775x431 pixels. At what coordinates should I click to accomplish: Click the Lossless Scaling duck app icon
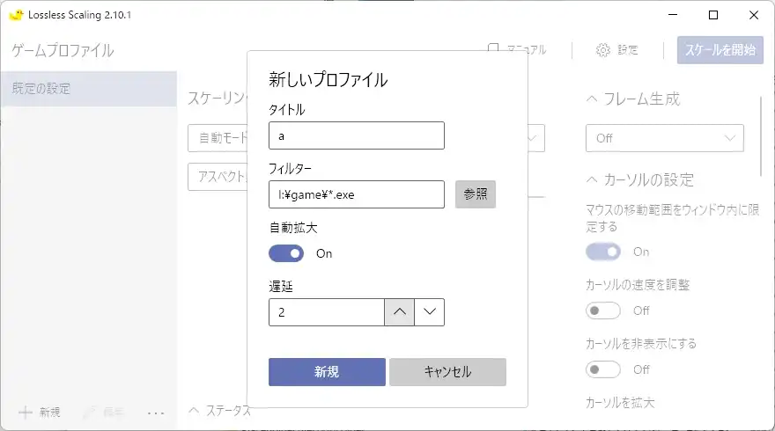tap(16, 15)
